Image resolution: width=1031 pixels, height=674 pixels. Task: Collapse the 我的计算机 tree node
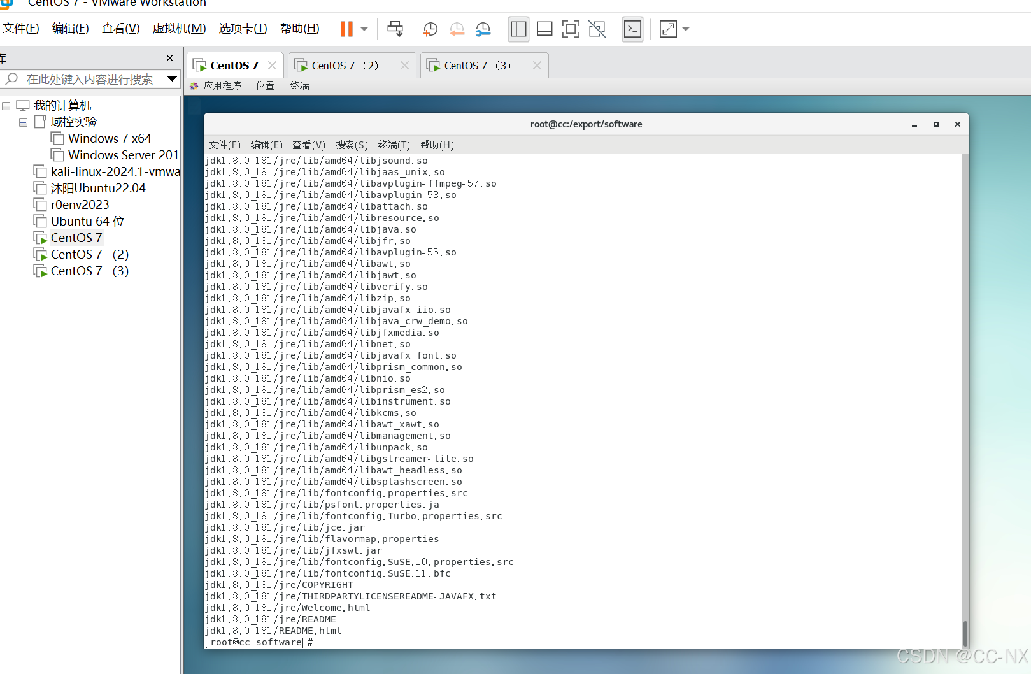(x=6, y=106)
